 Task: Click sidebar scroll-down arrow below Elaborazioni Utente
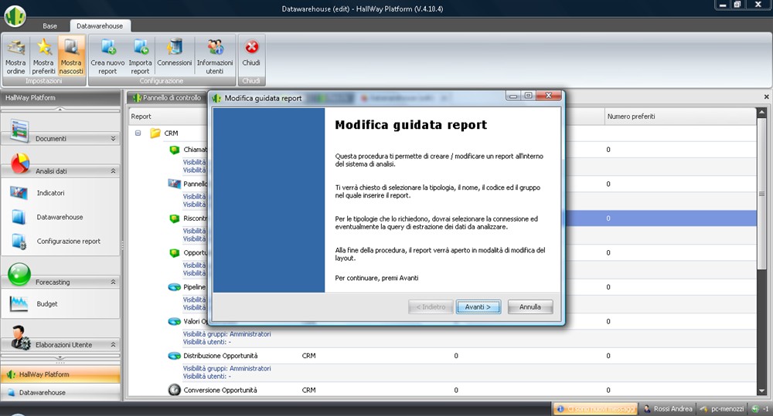click(x=60, y=358)
